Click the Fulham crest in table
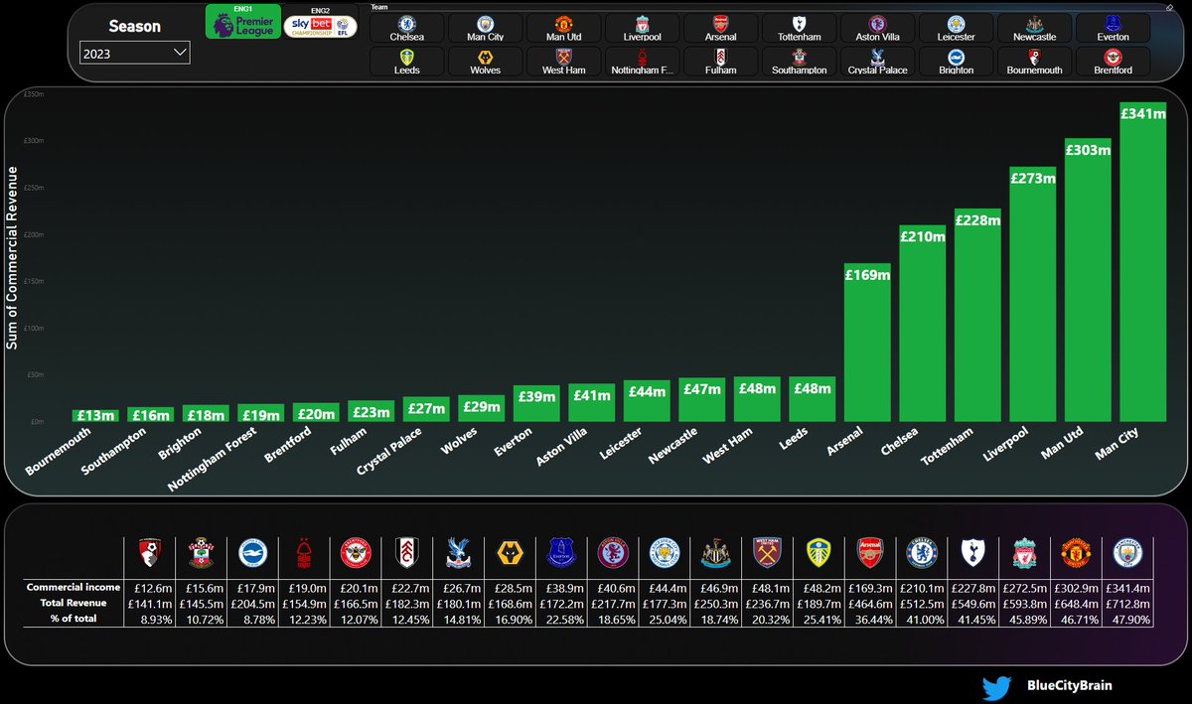Image resolution: width=1192 pixels, height=704 pixels. pyautogui.click(x=407, y=552)
